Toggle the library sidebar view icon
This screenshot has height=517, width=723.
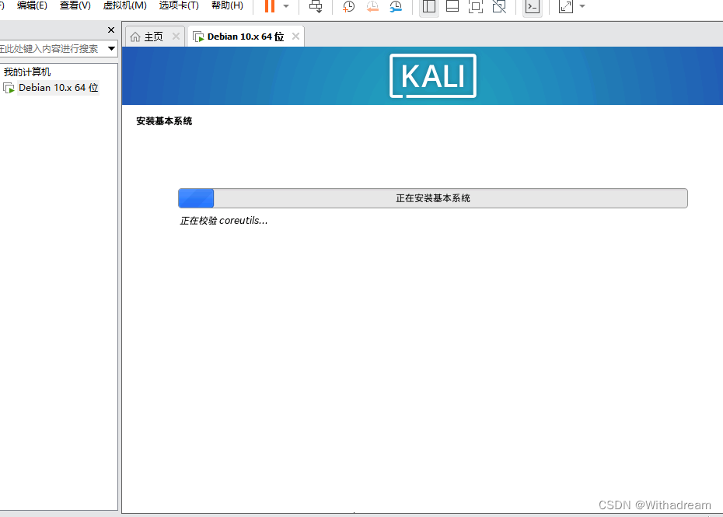pos(429,6)
